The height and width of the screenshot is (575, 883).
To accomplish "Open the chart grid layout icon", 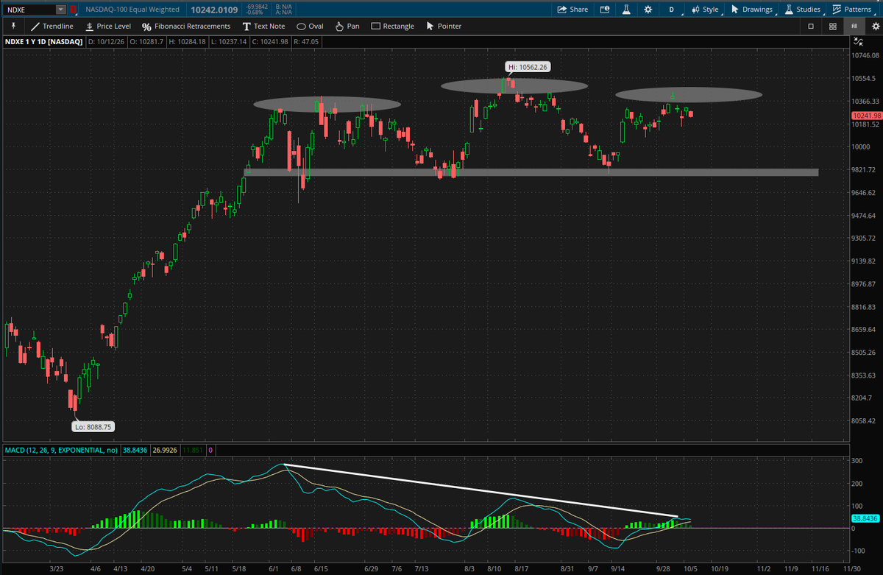I will (832, 26).
